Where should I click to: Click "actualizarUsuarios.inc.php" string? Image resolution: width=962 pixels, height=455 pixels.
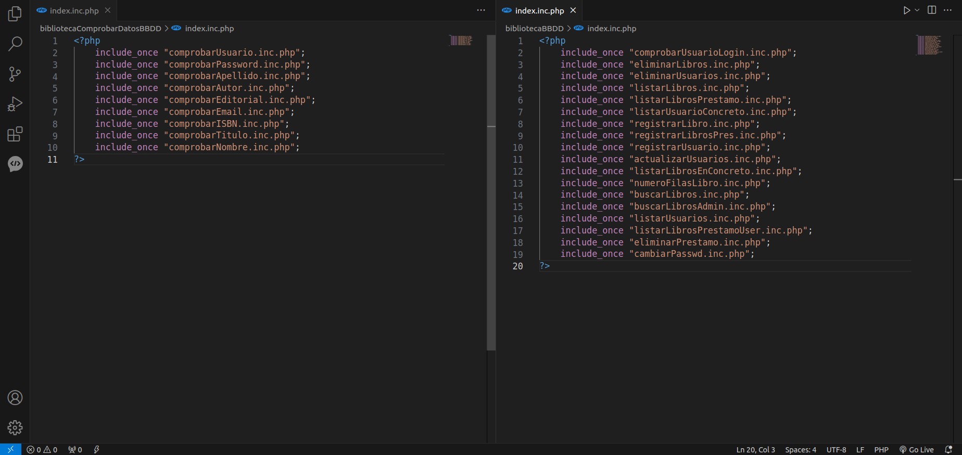702,159
